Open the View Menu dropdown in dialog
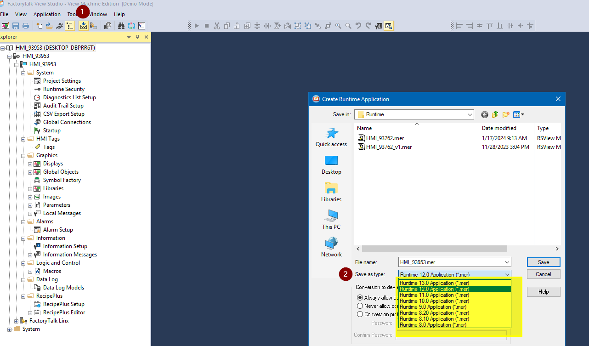The width and height of the screenshot is (589, 346). click(x=519, y=114)
